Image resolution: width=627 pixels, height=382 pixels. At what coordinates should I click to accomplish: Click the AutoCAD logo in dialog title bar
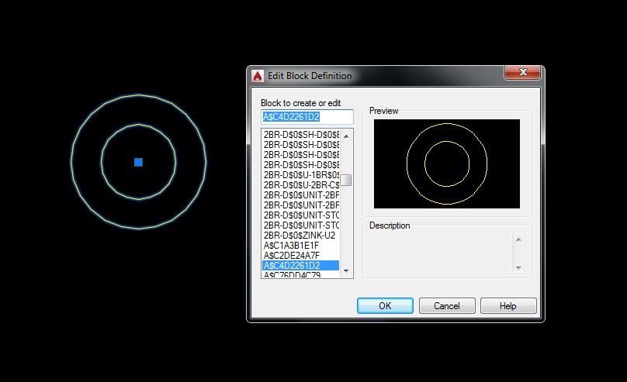click(x=258, y=76)
